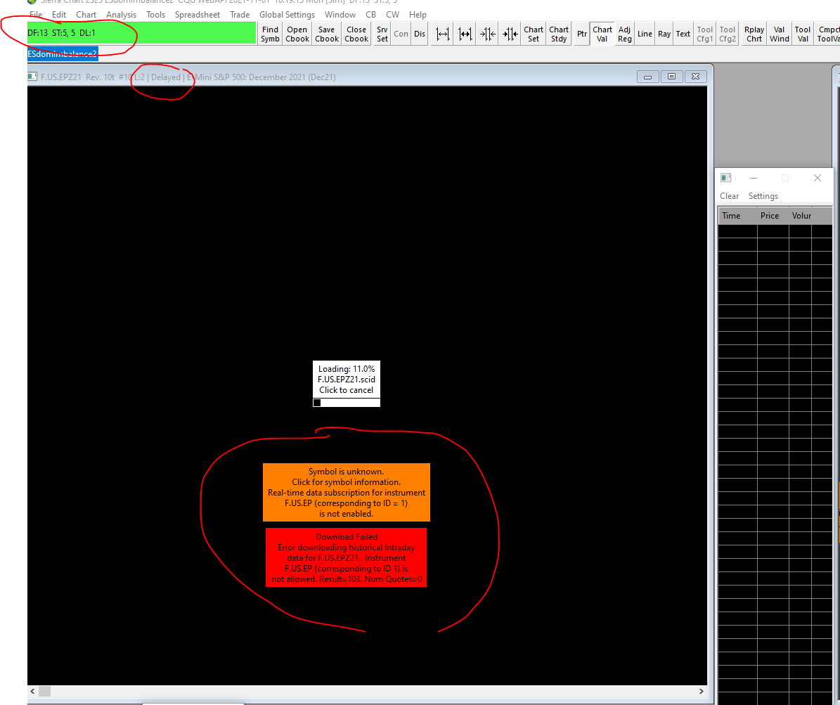
Task: Open the Analysis menu
Action: tap(121, 15)
